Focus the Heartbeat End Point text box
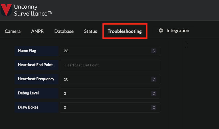The image size is (219, 129). point(110,65)
